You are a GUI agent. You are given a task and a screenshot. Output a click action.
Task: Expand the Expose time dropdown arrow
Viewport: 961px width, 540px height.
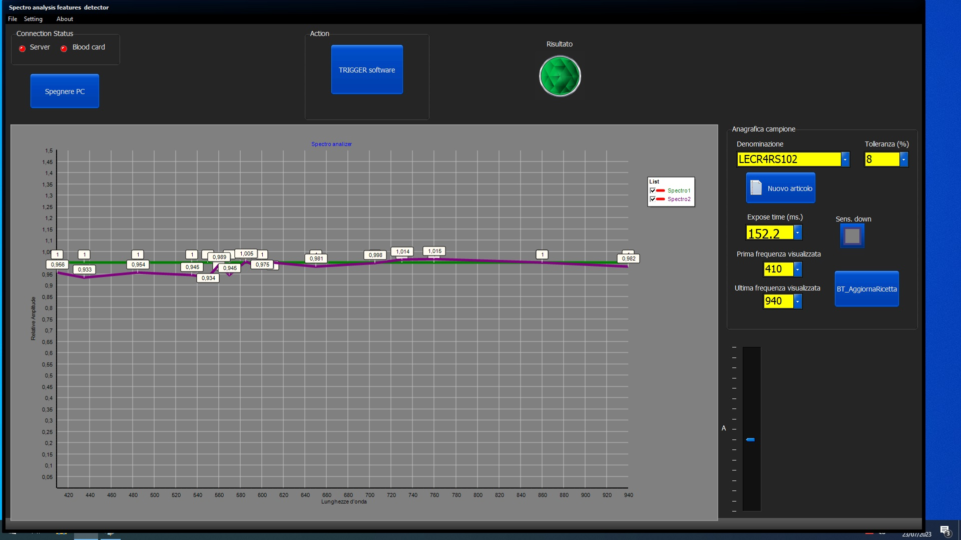[x=797, y=232]
